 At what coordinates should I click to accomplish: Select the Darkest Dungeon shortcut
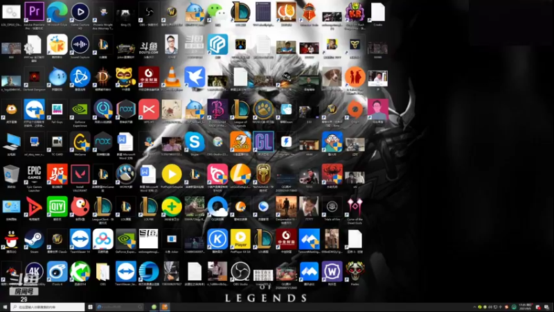[34, 77]
